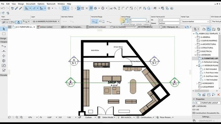The image size is (221, 124).
Task: Click the Fillet curved-corner icon
Action: [127, 8]
